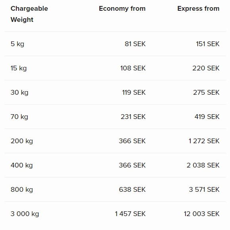Click the 108 SEK economy price
The height and width of the screenshot is (230, 230).
(x=133, y=68)
